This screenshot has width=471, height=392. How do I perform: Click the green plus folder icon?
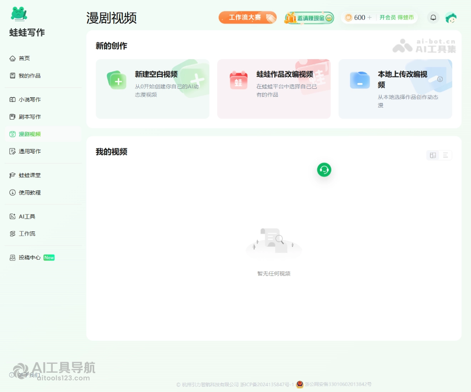(x=117, y=80)
